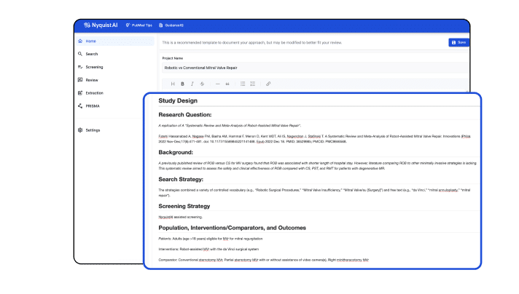Open the Search page from the sidebar
Image resolution: width=519 pixels, height=294 pixels.
pos(91,54)
